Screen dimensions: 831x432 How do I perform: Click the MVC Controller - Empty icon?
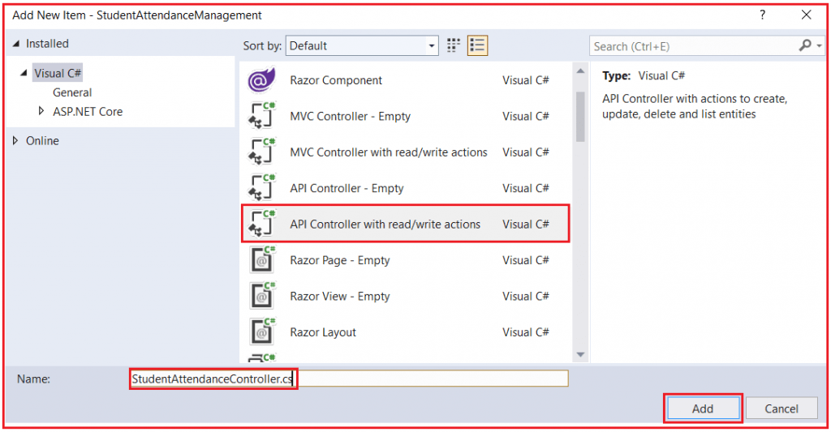click(x=262, y=117)
